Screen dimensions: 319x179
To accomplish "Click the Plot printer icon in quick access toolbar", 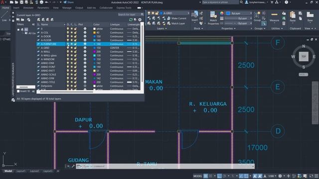I will pyautogui.click(x=41, y=2).
